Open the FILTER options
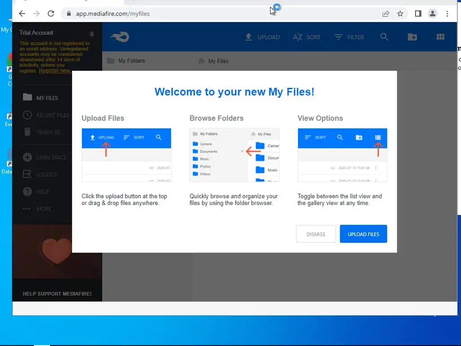 point(349,37)
